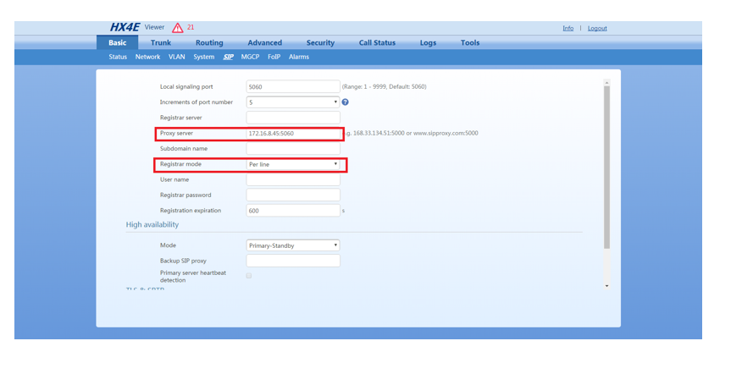Enable Primary server heartbeat detection checkbox
The image size is (742, 374).
pos(249,276)
